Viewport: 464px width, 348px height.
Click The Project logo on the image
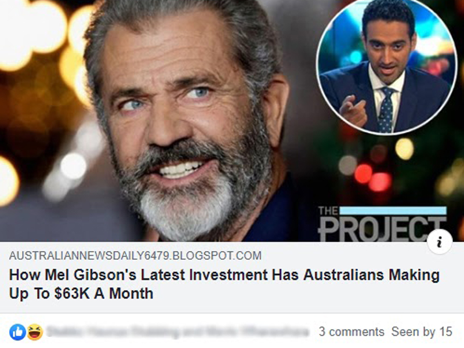(x=382, y=224)
